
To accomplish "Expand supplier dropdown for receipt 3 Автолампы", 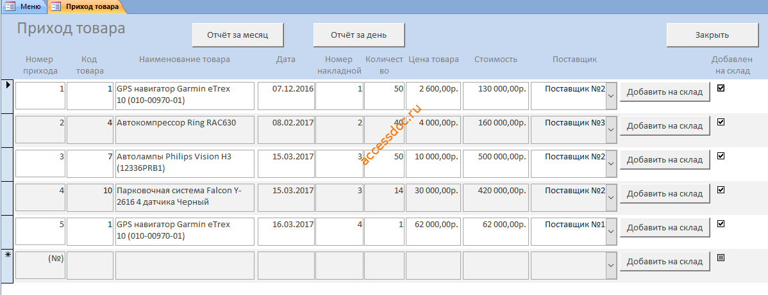I will [x=611, y=164].
